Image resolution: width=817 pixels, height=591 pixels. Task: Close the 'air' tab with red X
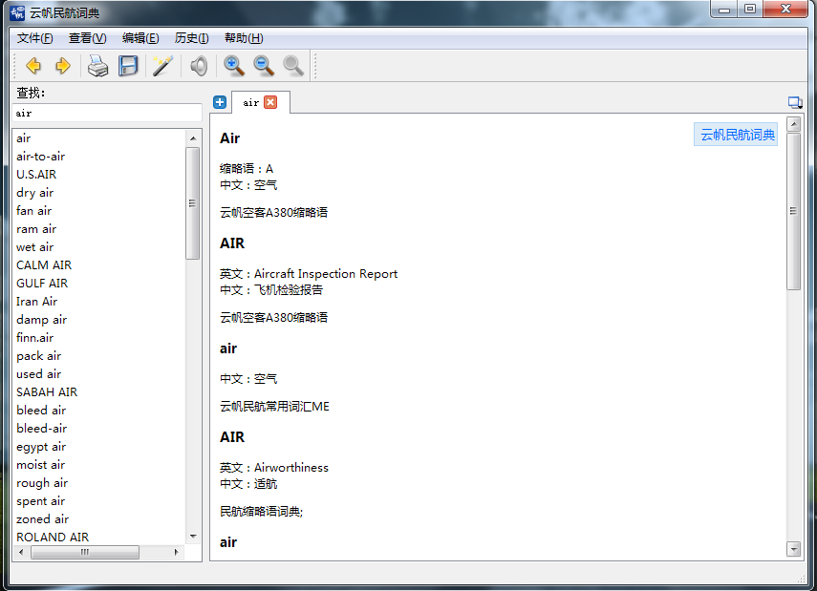tap(270, 102)
